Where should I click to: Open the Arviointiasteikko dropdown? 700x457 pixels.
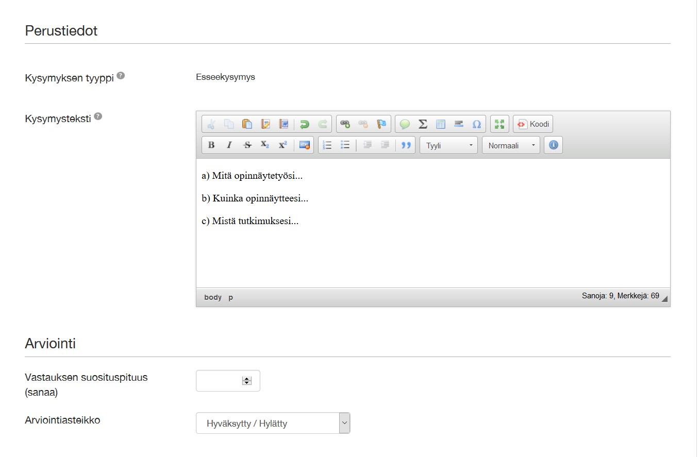(x=273, y=423)
